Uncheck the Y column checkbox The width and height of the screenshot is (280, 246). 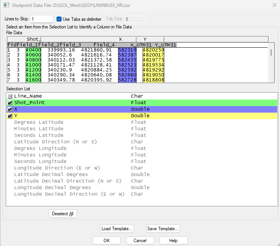10,116
